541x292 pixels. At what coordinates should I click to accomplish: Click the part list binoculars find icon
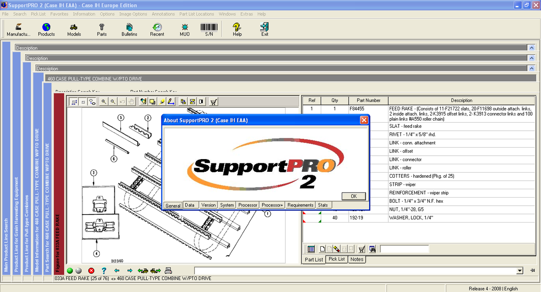pos(372,249)
